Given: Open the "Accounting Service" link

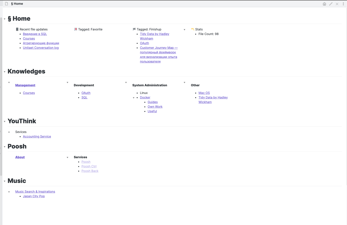Looking at the screenshot, I should tap(37, 136).
